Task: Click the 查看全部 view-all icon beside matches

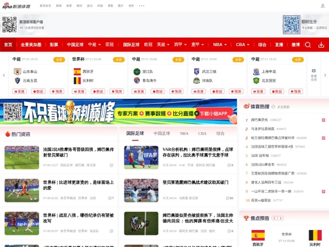Action: [314, 75]
